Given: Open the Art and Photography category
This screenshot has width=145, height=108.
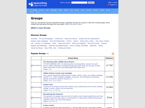Looking at the screenshot, I should click(46, 39).
